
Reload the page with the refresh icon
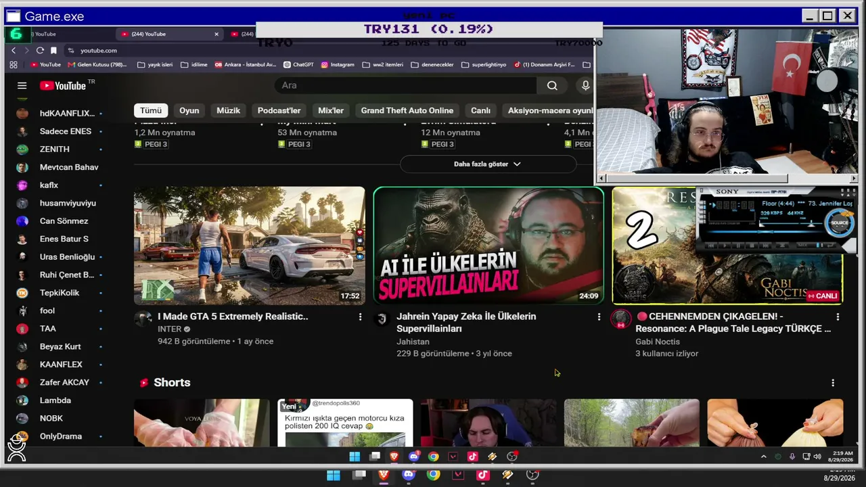pos(40,51)
